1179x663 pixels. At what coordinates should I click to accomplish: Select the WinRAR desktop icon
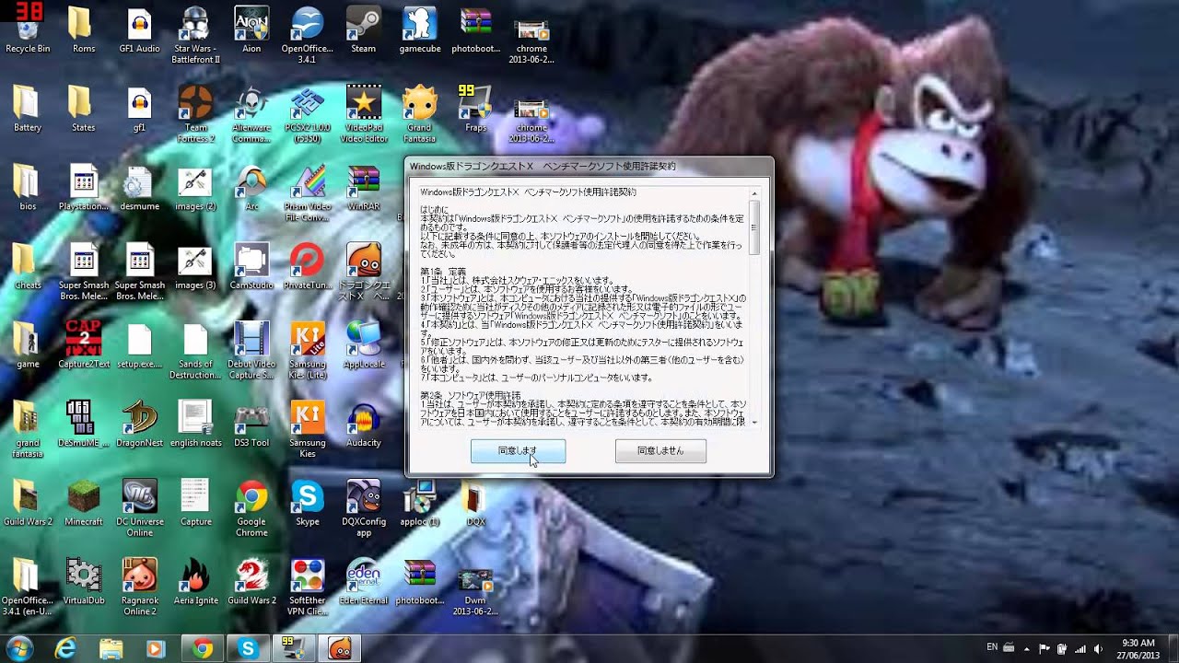(x=363, y=188)
